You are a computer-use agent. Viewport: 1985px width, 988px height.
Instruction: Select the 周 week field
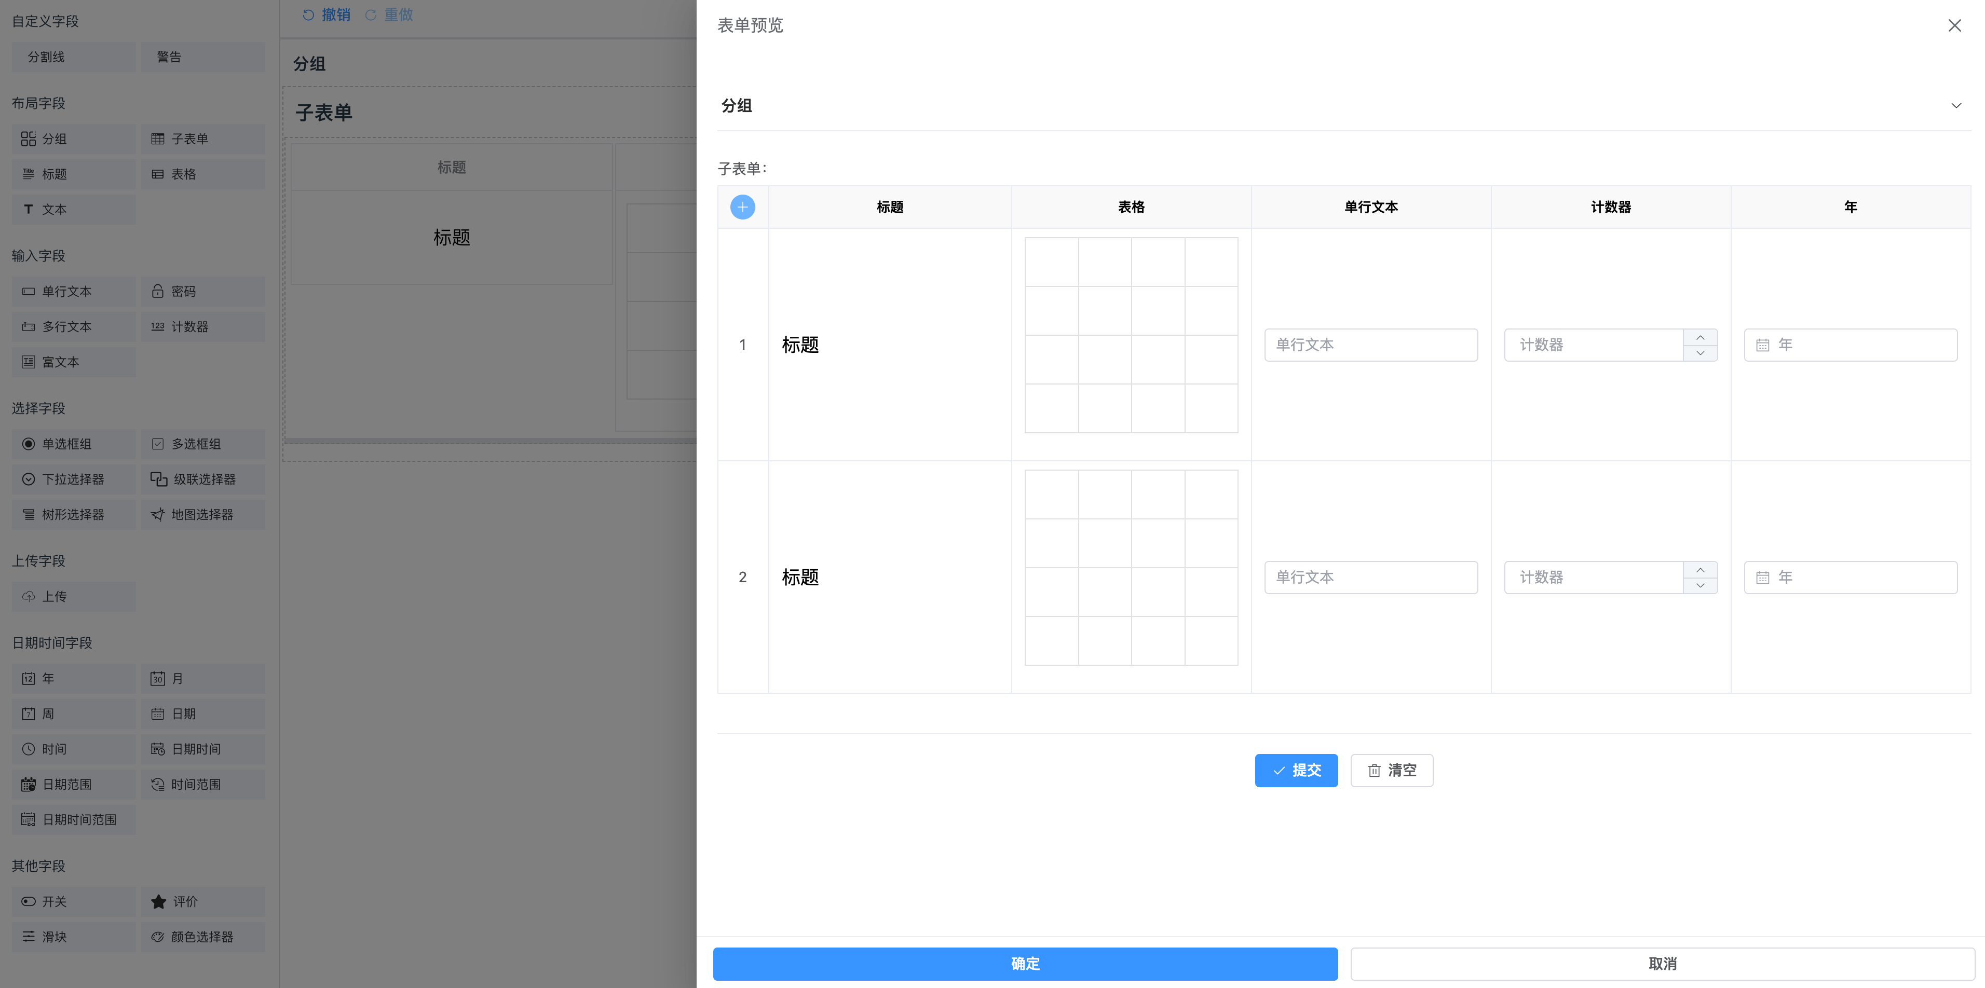pyautogui.click(x=73, y=714)
